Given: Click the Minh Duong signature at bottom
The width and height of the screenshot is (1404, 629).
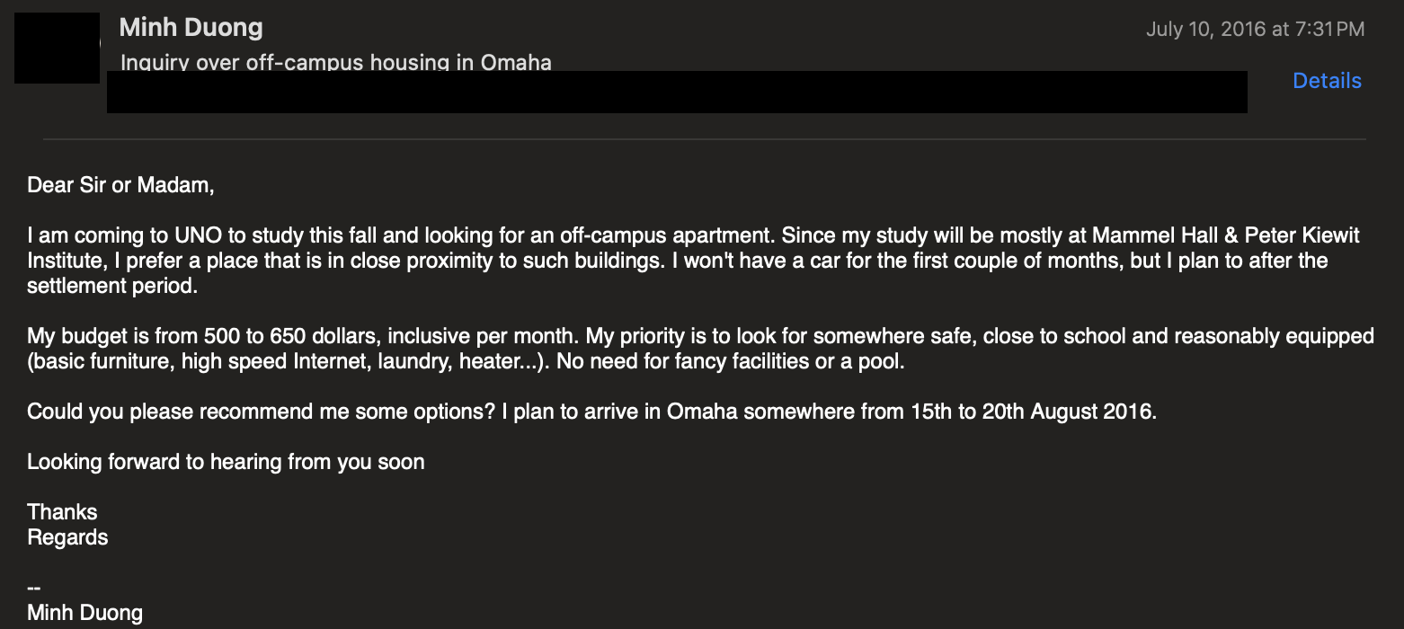Looking at the screenshot, I should tap(84, 613).
